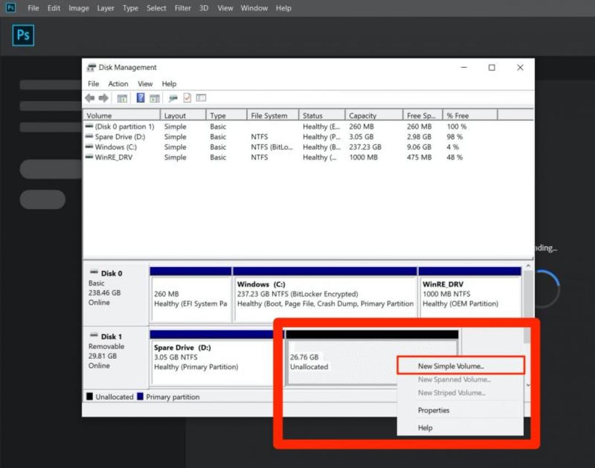Sort by the Volume column header
This screenshot has height=468, width=595.
click(x=121, y=115)
